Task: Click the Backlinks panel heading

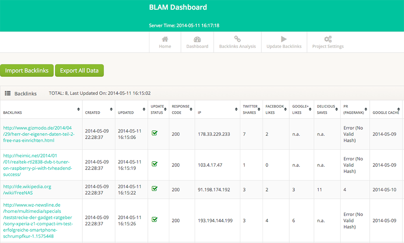Action: point(25,93)
